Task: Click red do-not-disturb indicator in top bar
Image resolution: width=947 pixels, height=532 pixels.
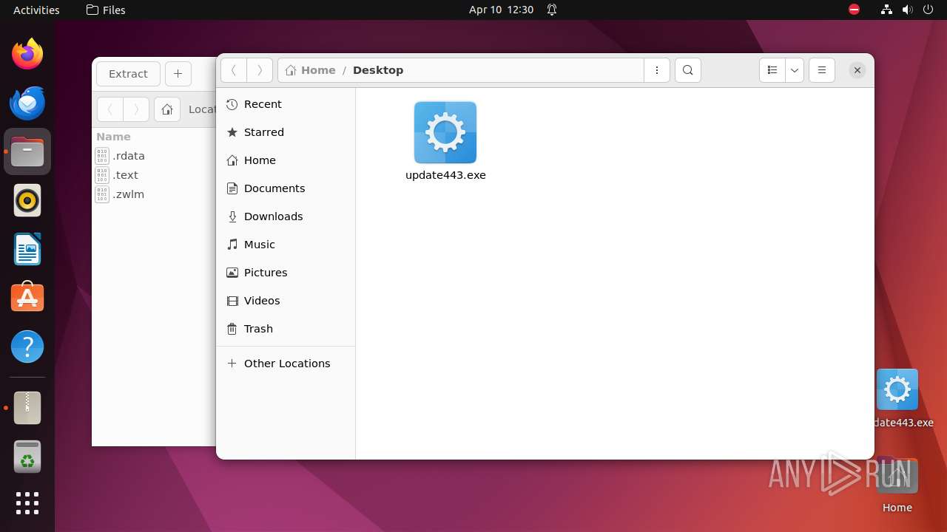Action: (x=854, y=10)
